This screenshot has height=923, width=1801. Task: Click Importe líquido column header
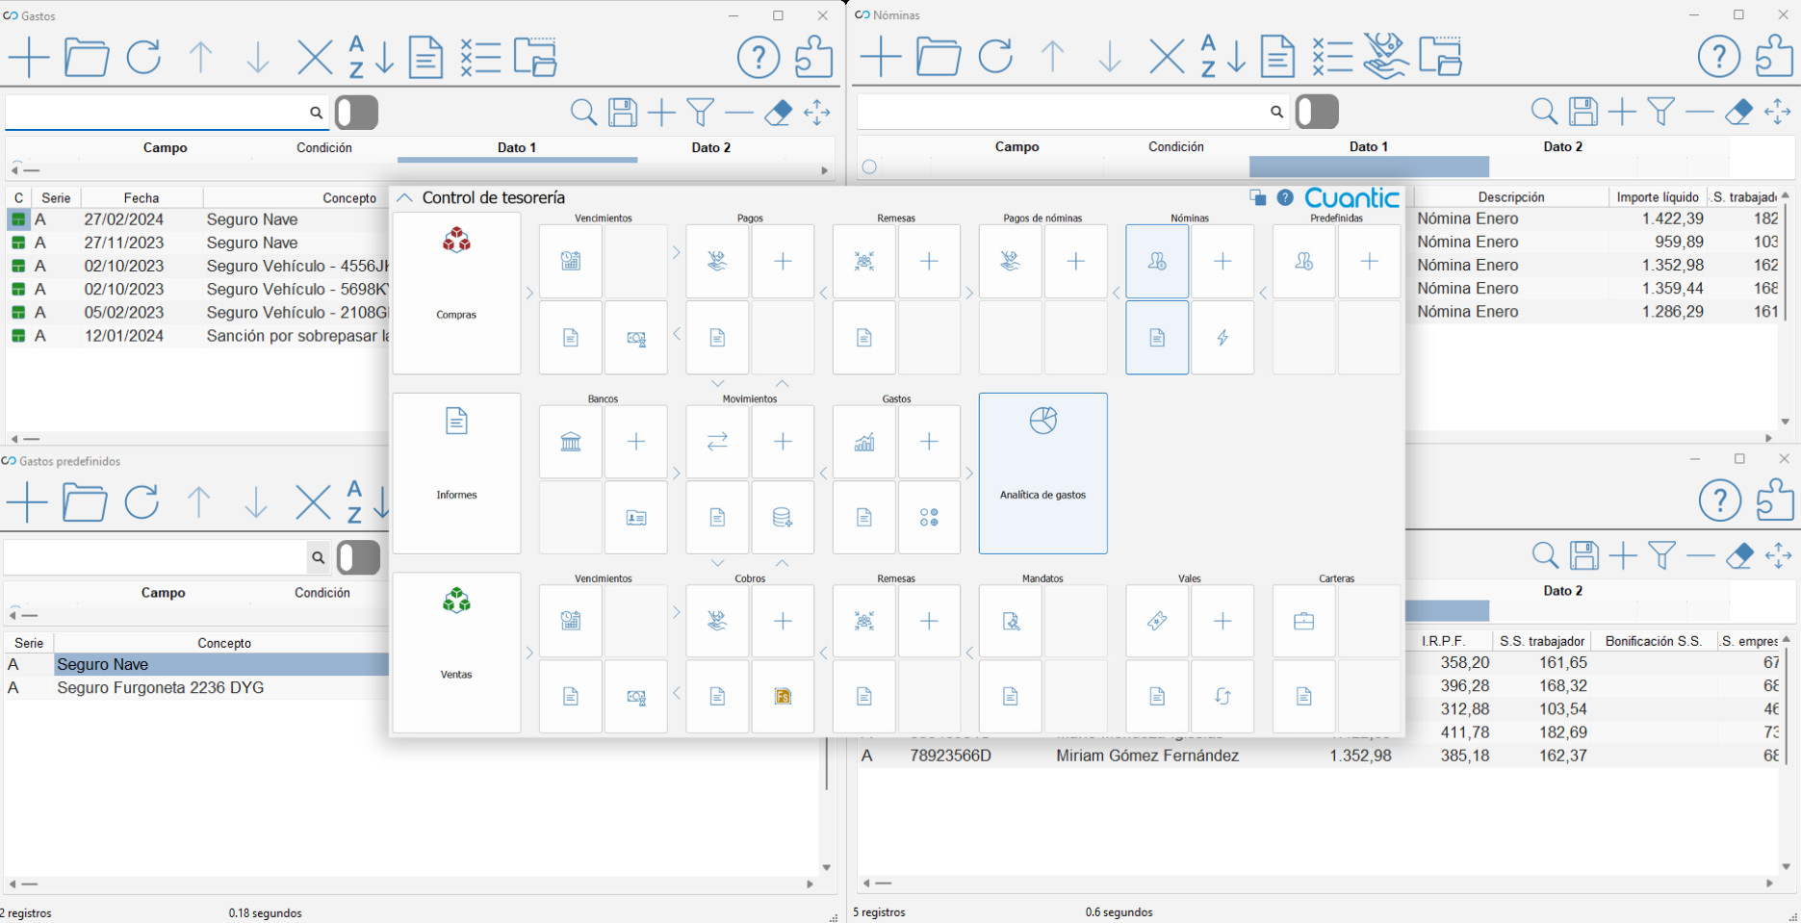pos(1658,196)
